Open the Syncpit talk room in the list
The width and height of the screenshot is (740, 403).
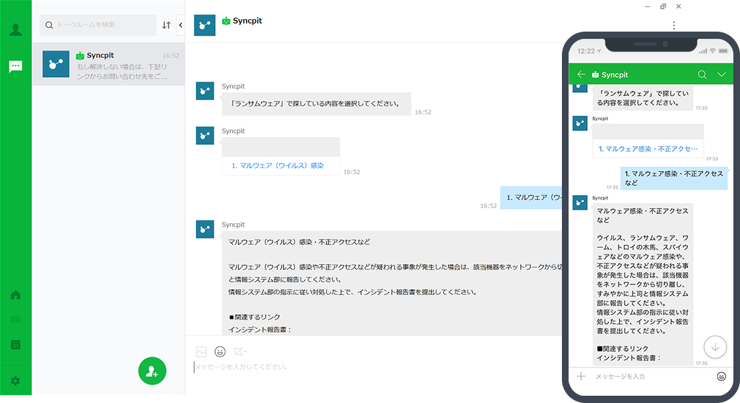(108, 64)
